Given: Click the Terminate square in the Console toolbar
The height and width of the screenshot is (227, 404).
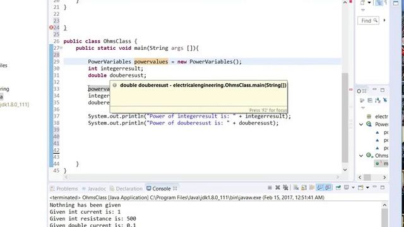Looking at the screenshot, I should [x=270, y=188].
